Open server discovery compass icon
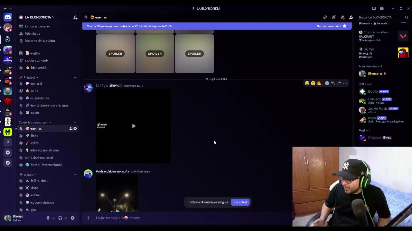 click(x=8, y=163)
